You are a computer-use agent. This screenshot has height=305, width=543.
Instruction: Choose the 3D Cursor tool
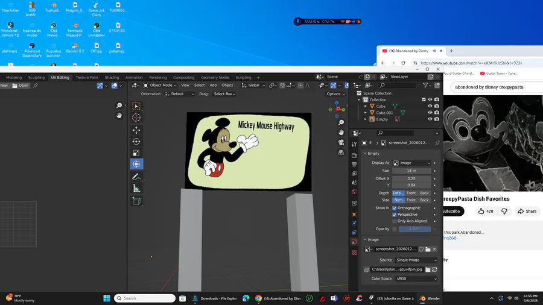point(136,118)
